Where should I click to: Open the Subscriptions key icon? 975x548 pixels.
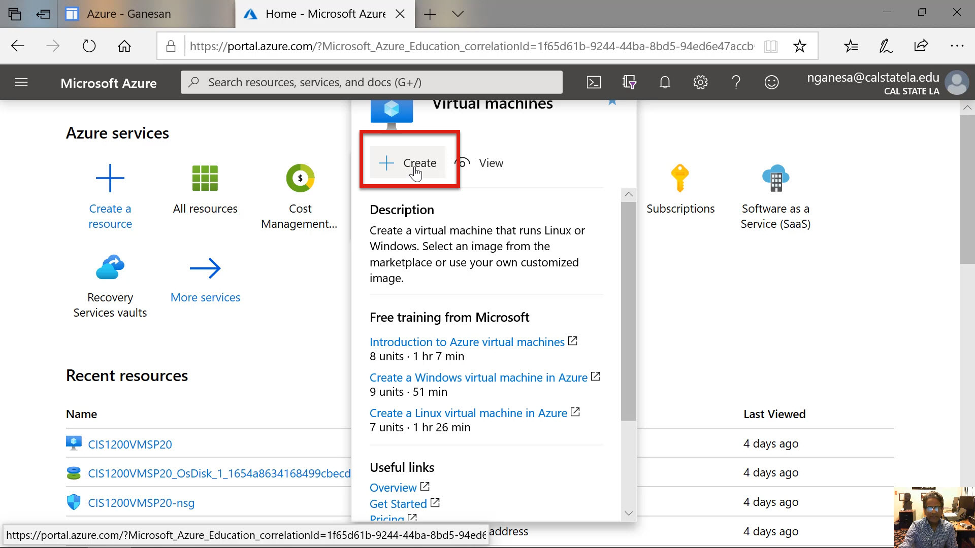click(680, 179)
